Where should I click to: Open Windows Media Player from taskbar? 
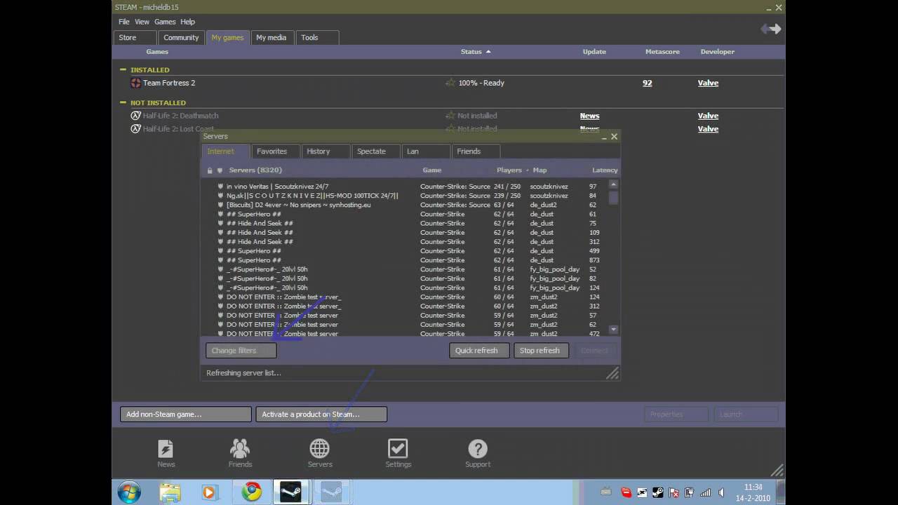click(x=209, y=492)
